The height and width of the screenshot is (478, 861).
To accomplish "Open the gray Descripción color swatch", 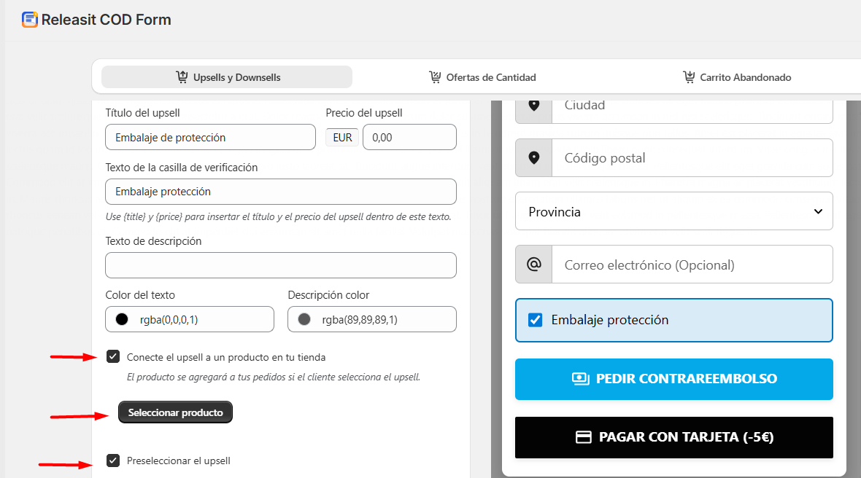I will pyautogui.click(x=304, y=319).
